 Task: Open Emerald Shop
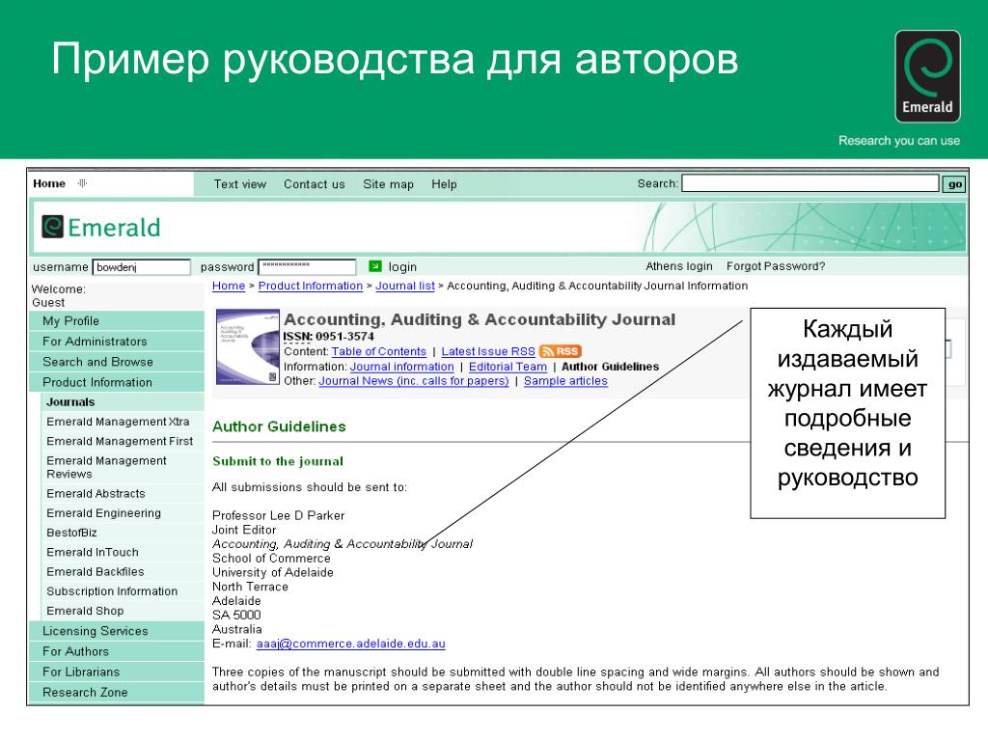click(x=123, y=611)
